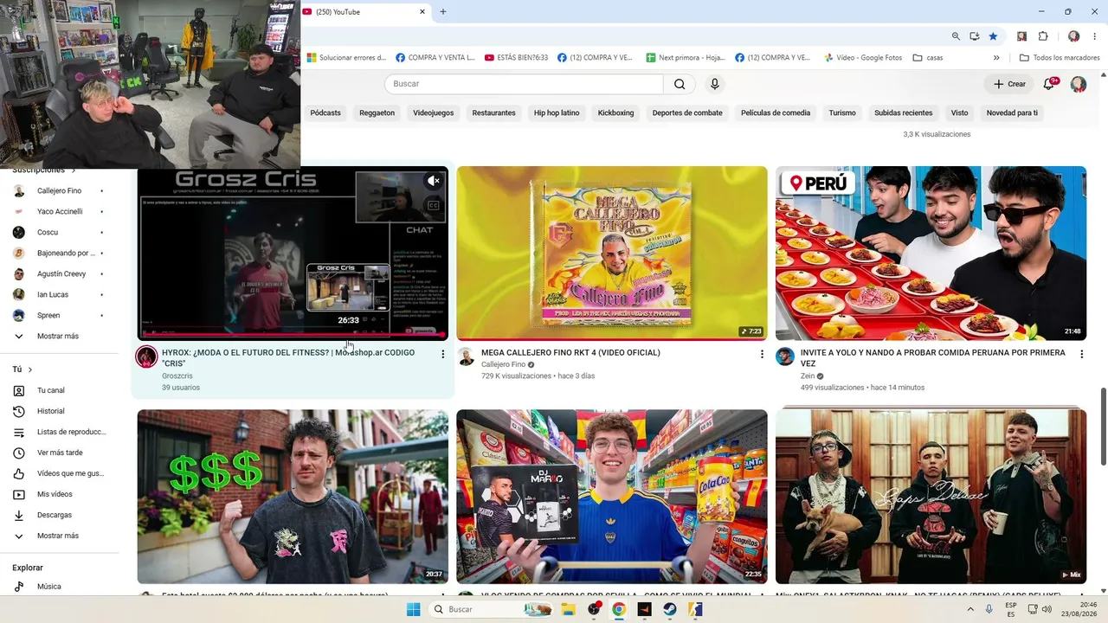This screenshot has width=1108, height=623.
Task: Open the casas bookmark folder
Action: [x=928, y=58]
